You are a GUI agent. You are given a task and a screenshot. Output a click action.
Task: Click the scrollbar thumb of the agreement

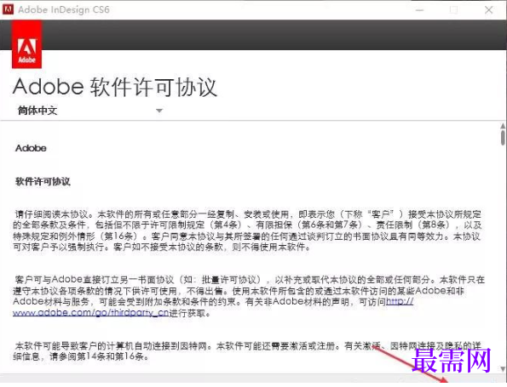(x=503, y=137)
